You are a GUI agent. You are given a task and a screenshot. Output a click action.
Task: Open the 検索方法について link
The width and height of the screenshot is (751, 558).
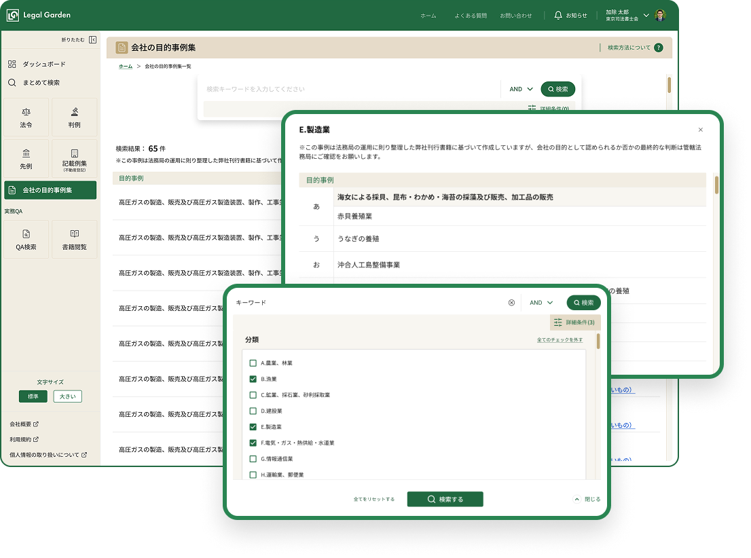click(629, 48)
